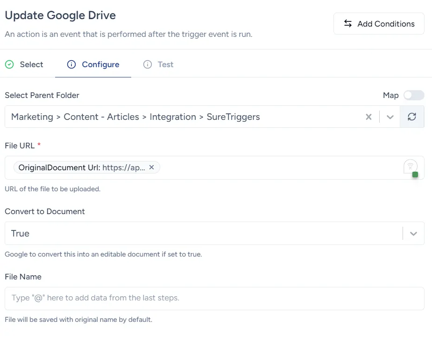Image resolution: width=432 pixels, height=348 pixels.
Task: Click the data mapper icon beside File URL
Action: tap(410, 166)
